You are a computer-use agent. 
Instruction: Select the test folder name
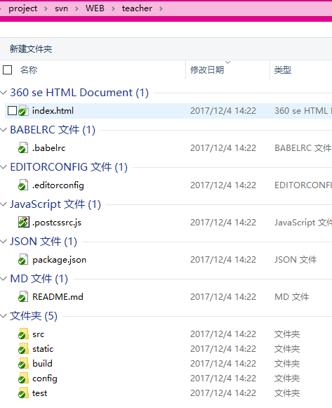[x=39, y=393]
